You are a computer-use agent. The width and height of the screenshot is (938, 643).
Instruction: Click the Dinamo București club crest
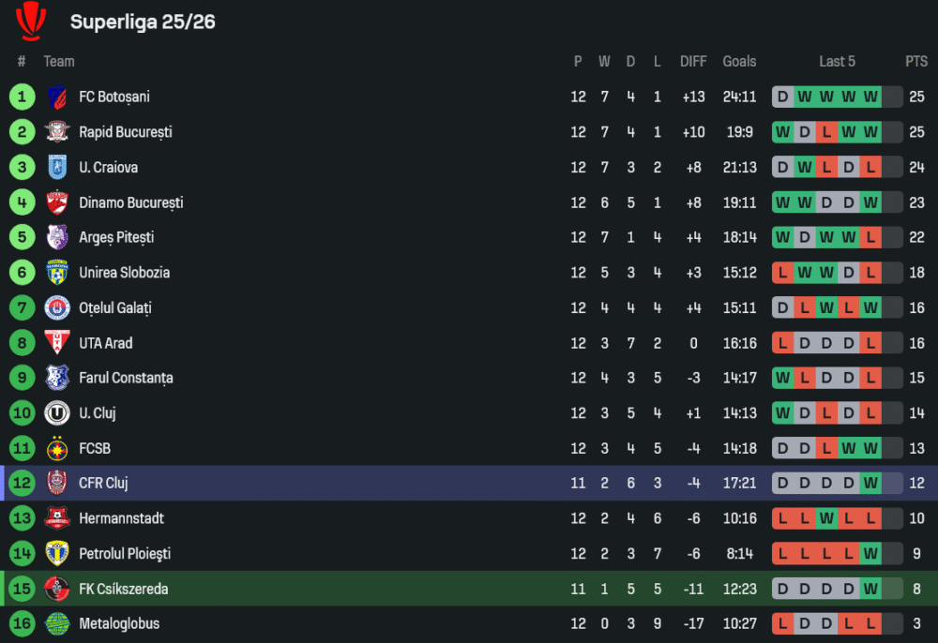pos(57,202)
